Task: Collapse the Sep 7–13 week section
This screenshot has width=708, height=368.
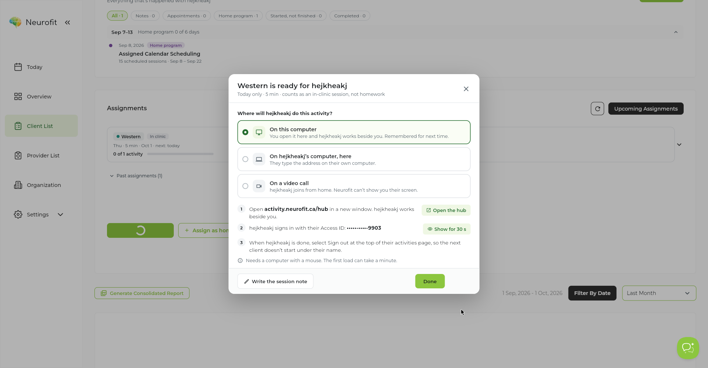Action: coord(676,32)
